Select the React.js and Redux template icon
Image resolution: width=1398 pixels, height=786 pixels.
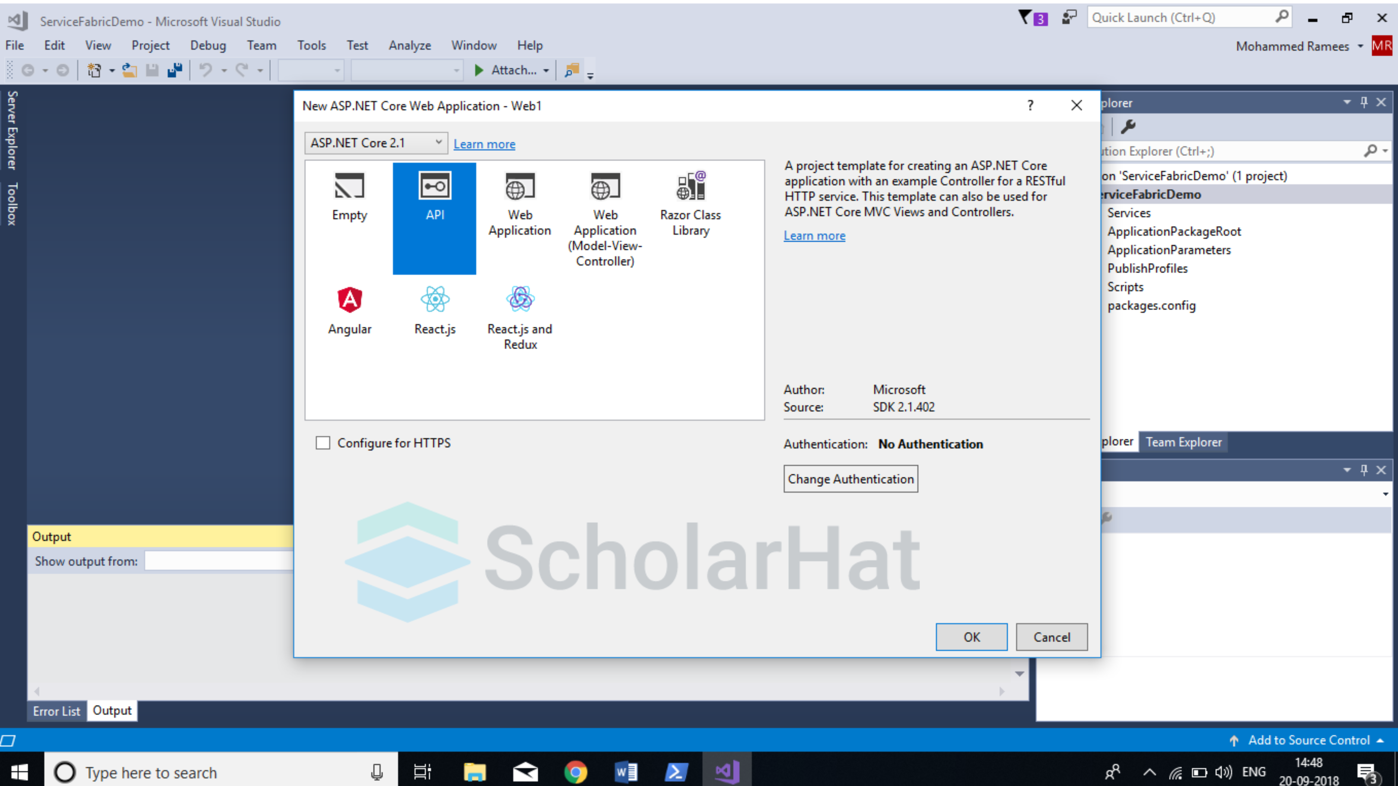[519, 298]
